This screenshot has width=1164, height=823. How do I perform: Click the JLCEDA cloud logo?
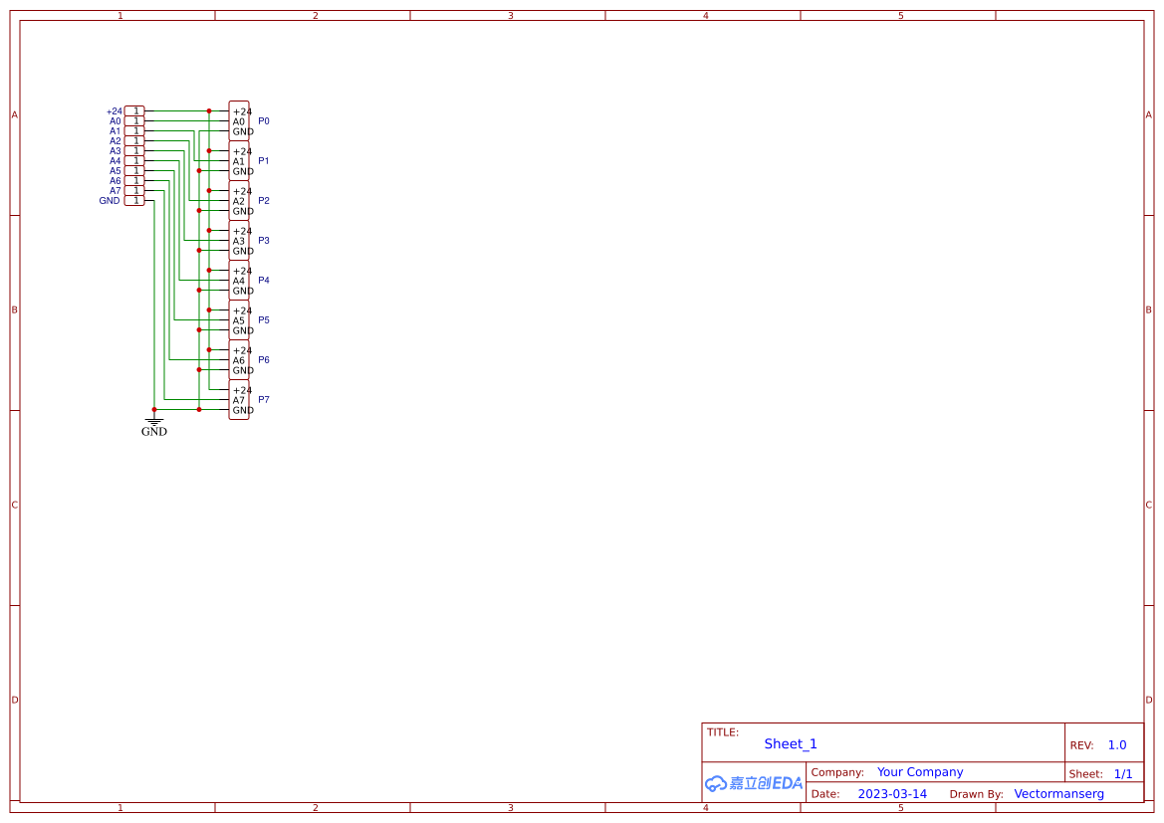click(x=754, y=783)
